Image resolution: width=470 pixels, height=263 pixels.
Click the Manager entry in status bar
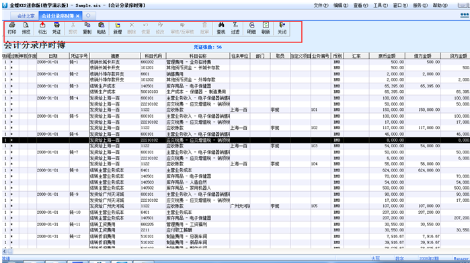pyautogui.click(x=461, y=258)
